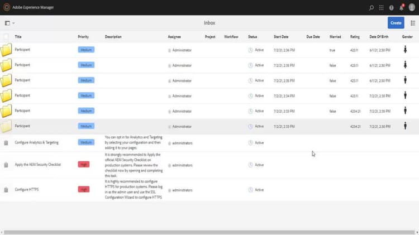Click the Workflow column header
This screenshot has width=419, height=235.
tap(231, 37)
